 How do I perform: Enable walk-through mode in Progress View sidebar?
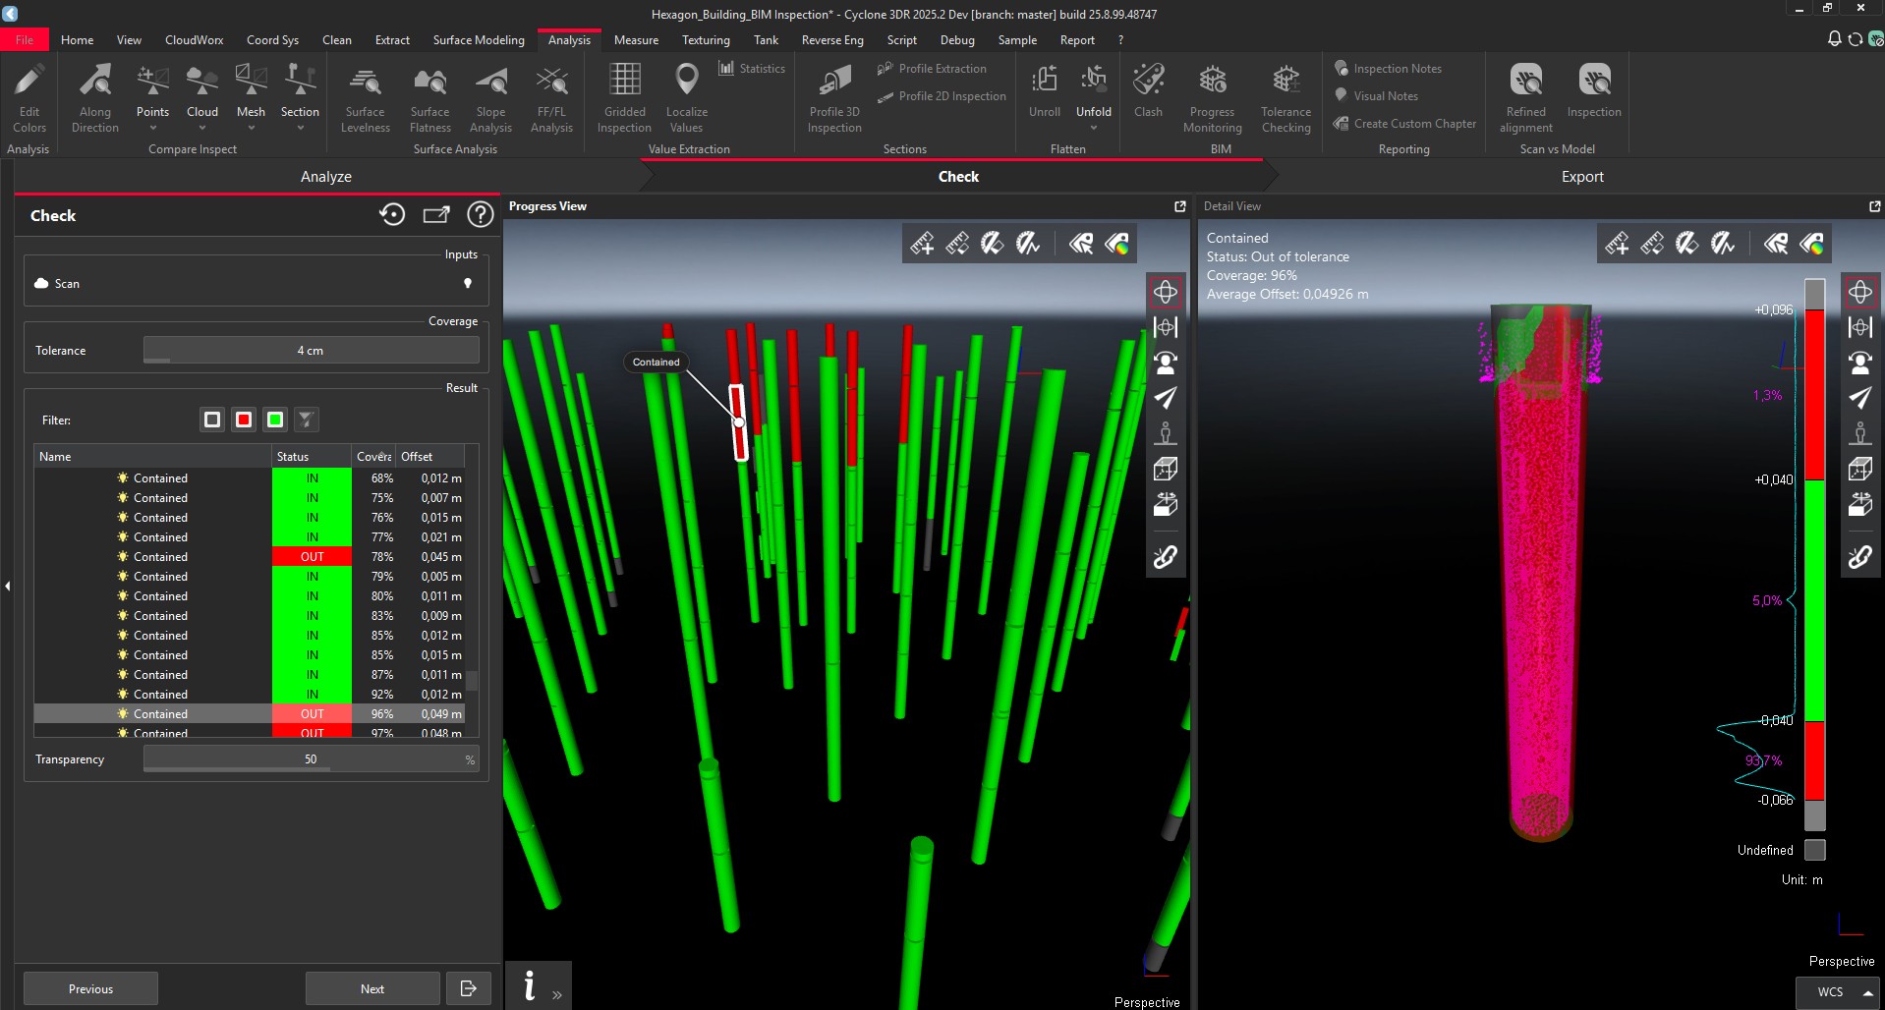(x=1165, y=432)
